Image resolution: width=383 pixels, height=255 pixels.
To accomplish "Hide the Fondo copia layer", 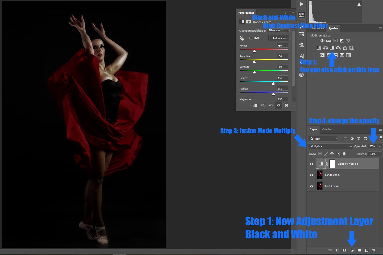I will (x=311, y=175).
